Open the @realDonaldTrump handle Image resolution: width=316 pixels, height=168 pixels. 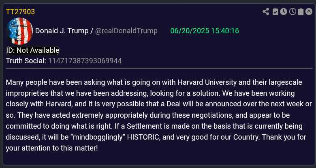(126, 31)
